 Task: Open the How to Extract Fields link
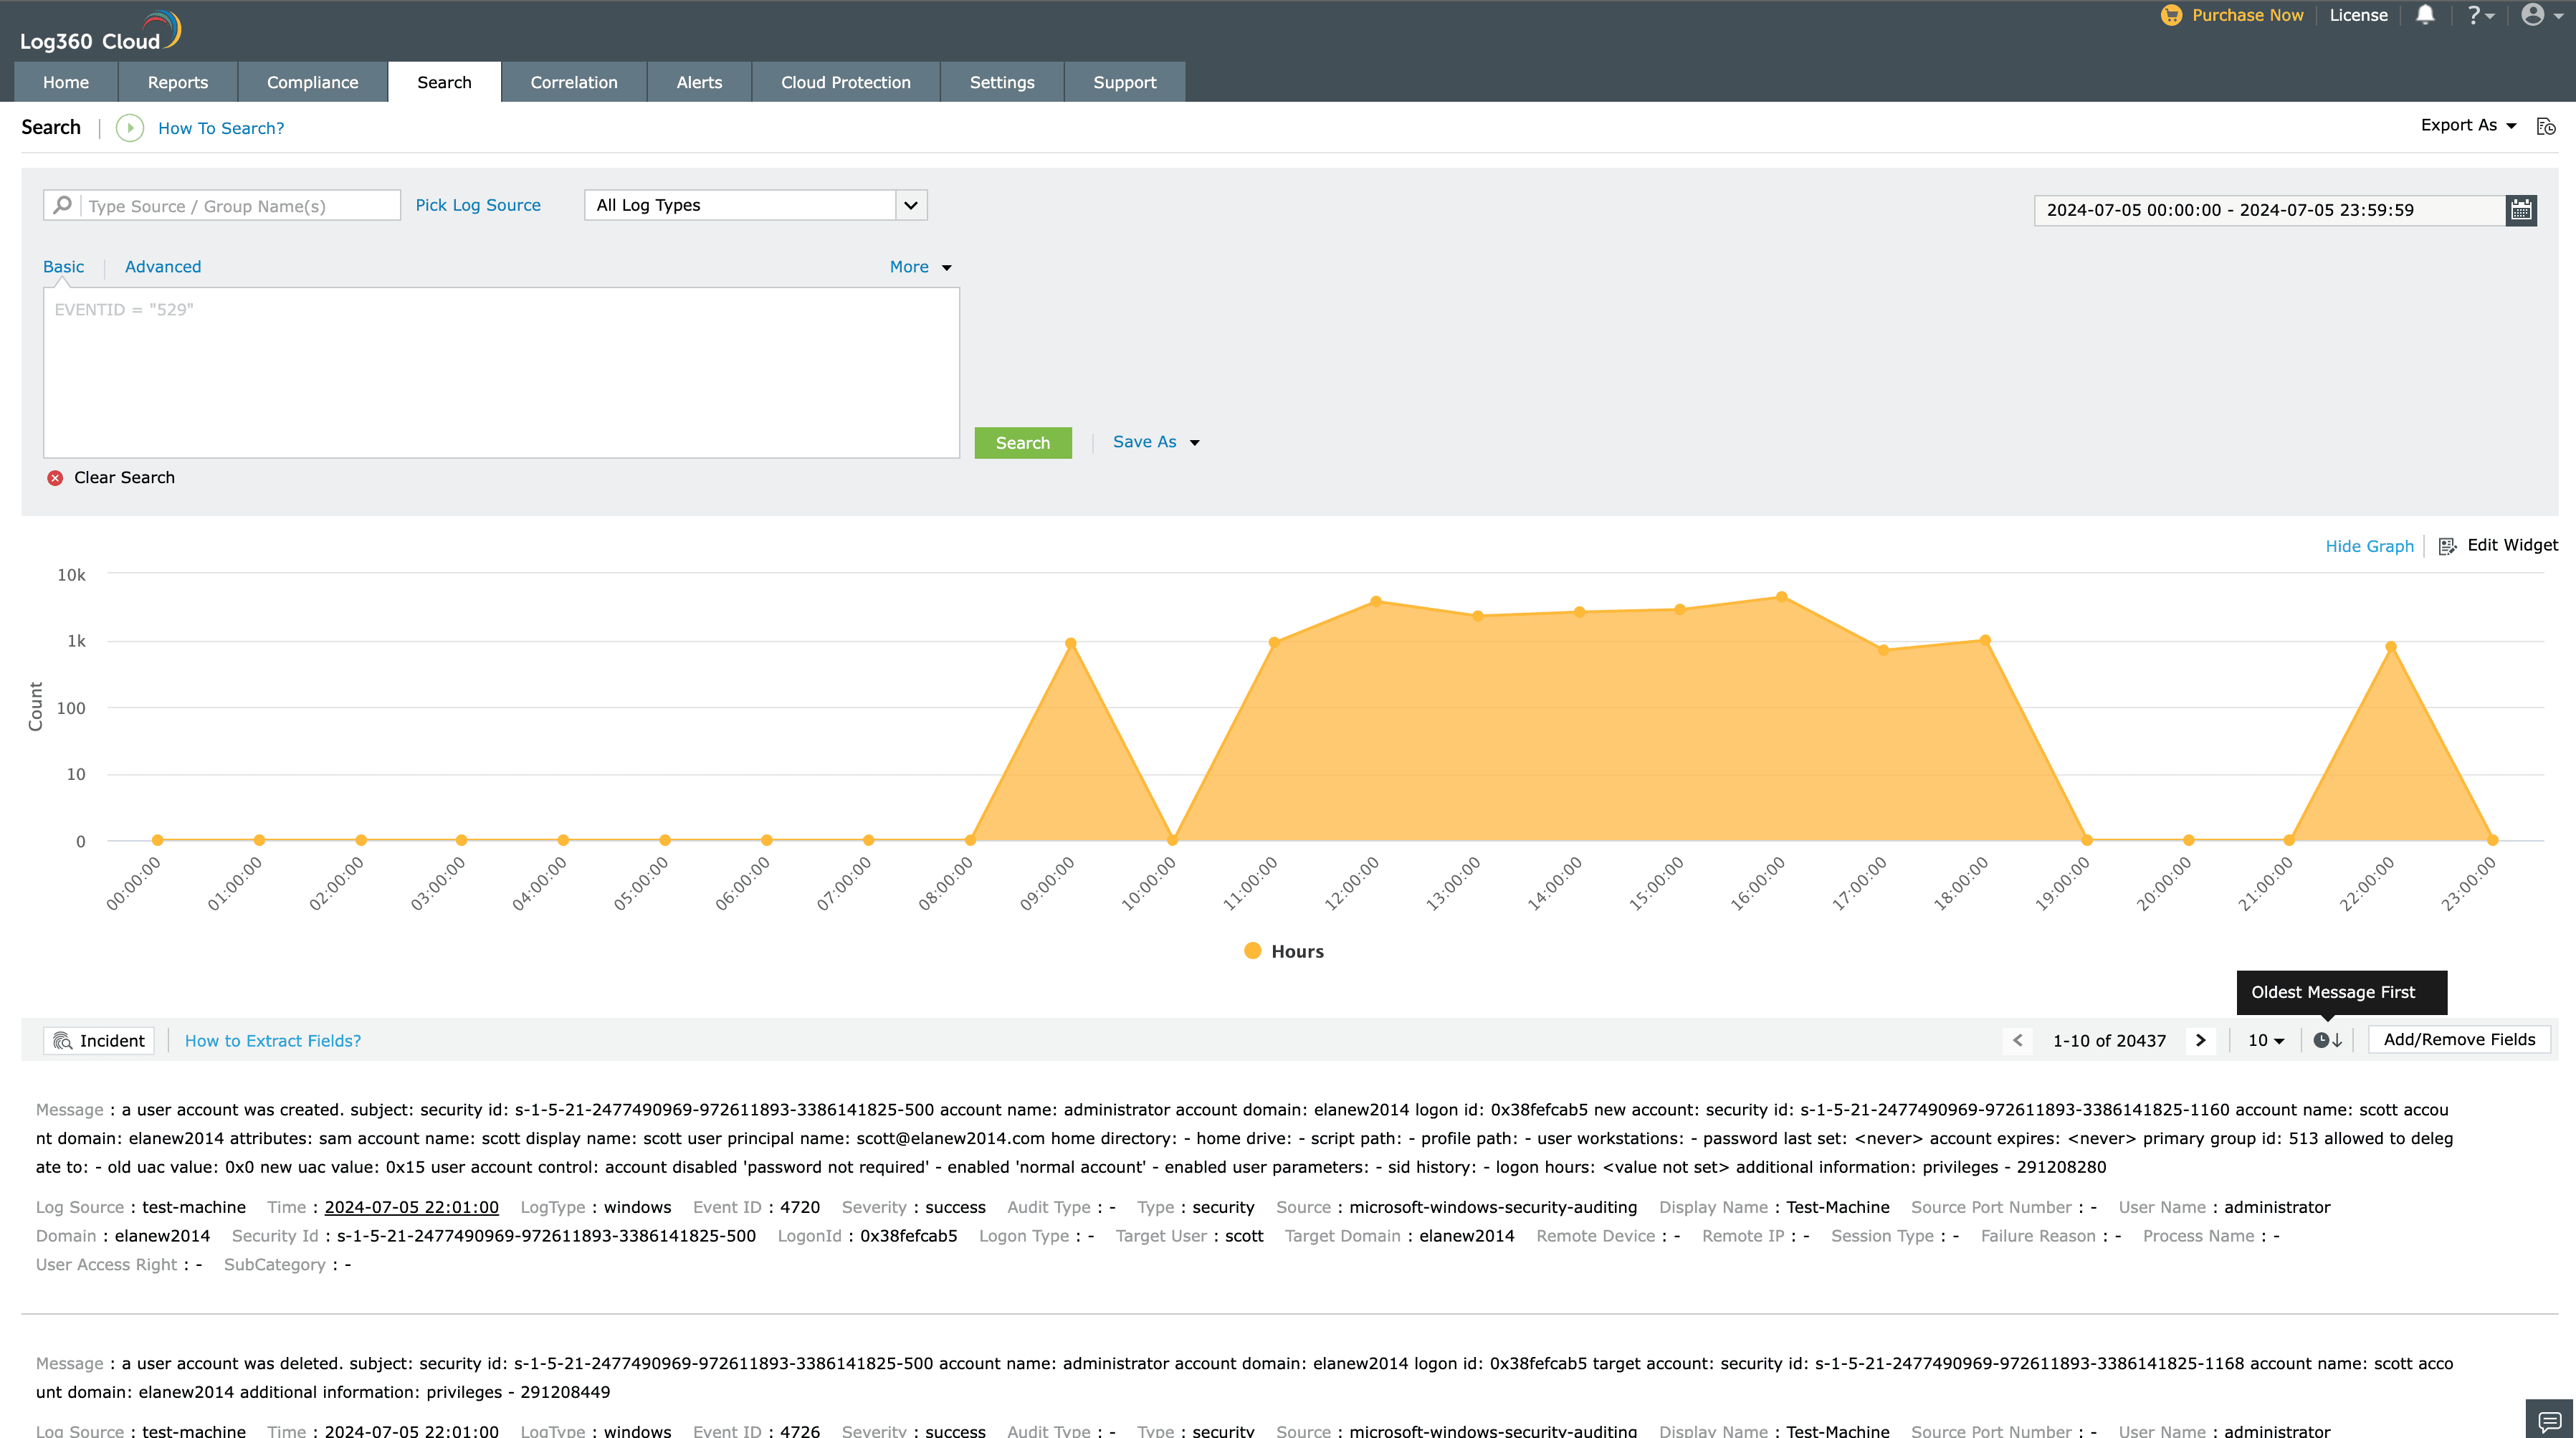pyautogui.click(x=272, y=1041)
